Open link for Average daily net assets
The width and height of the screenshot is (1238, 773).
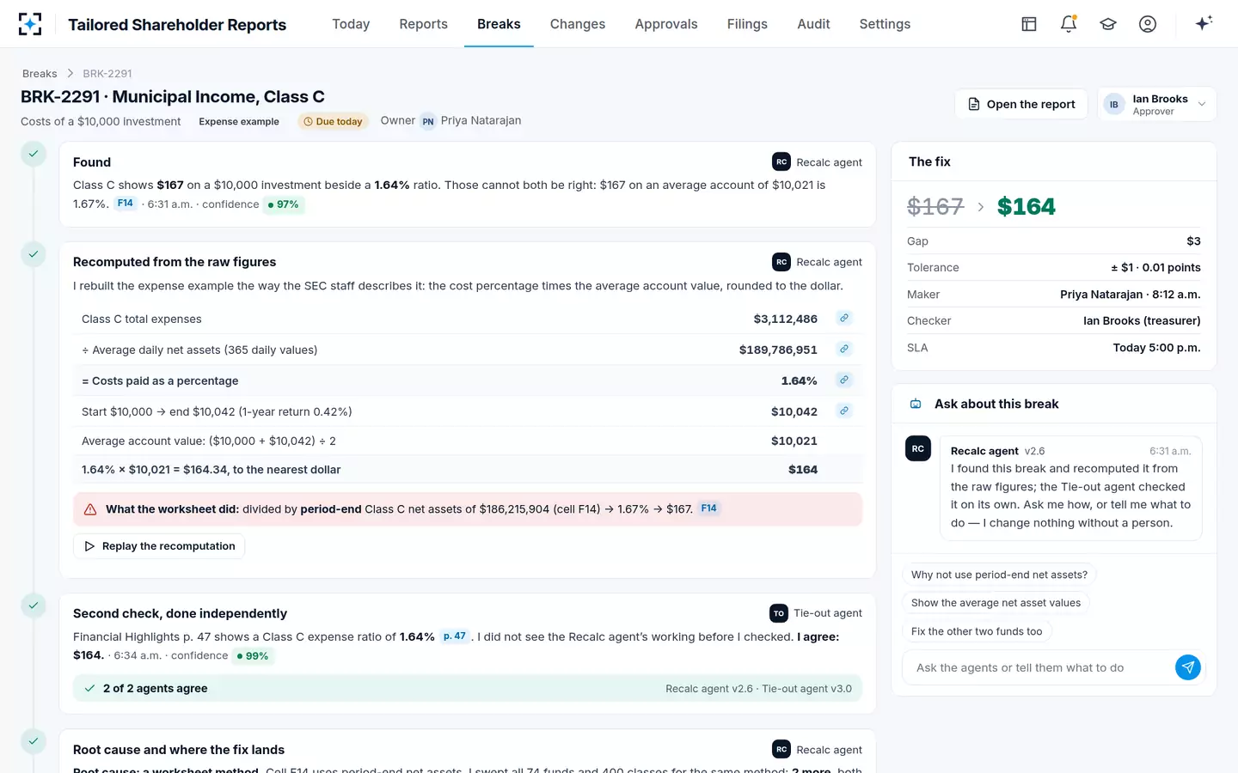click(x=844, y=349)
